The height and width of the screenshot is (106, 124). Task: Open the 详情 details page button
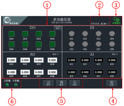click(x=75, y=83)
